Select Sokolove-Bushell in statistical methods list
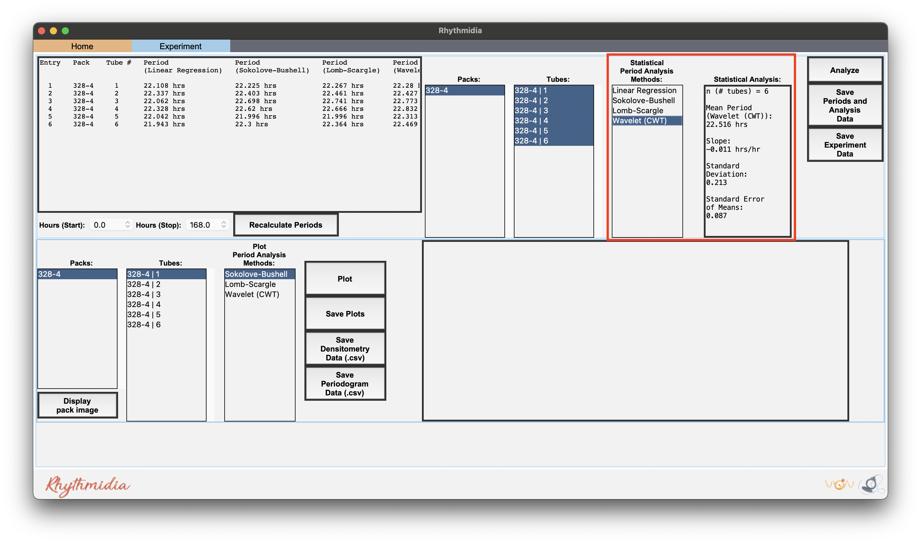Viewport: 921px width, 543px height. (647, 100)
